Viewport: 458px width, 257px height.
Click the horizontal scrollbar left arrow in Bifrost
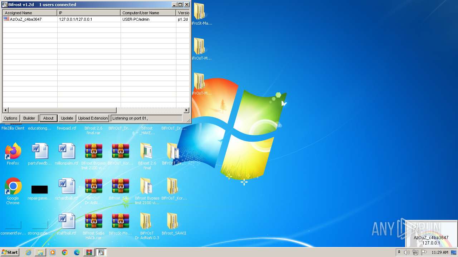(x=5, y=110)
